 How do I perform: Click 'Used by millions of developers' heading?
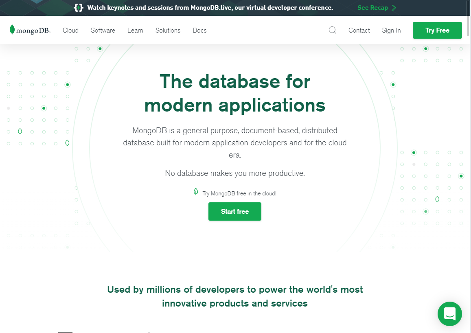pos(235,296)
